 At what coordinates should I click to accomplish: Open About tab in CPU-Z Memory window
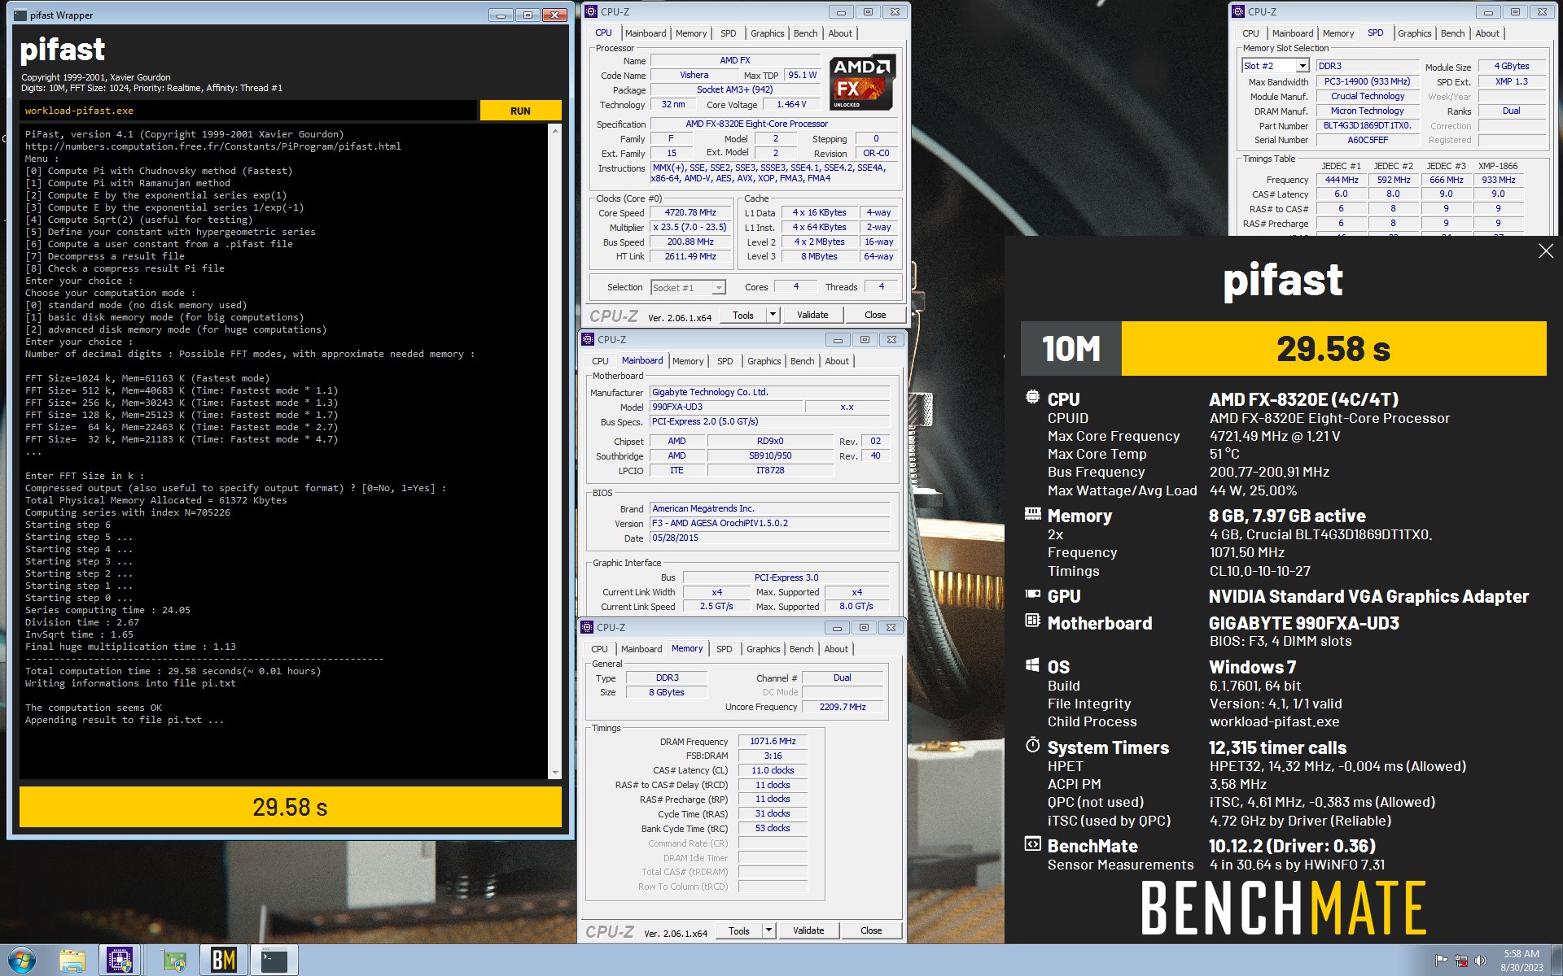[x=836, y=649]
